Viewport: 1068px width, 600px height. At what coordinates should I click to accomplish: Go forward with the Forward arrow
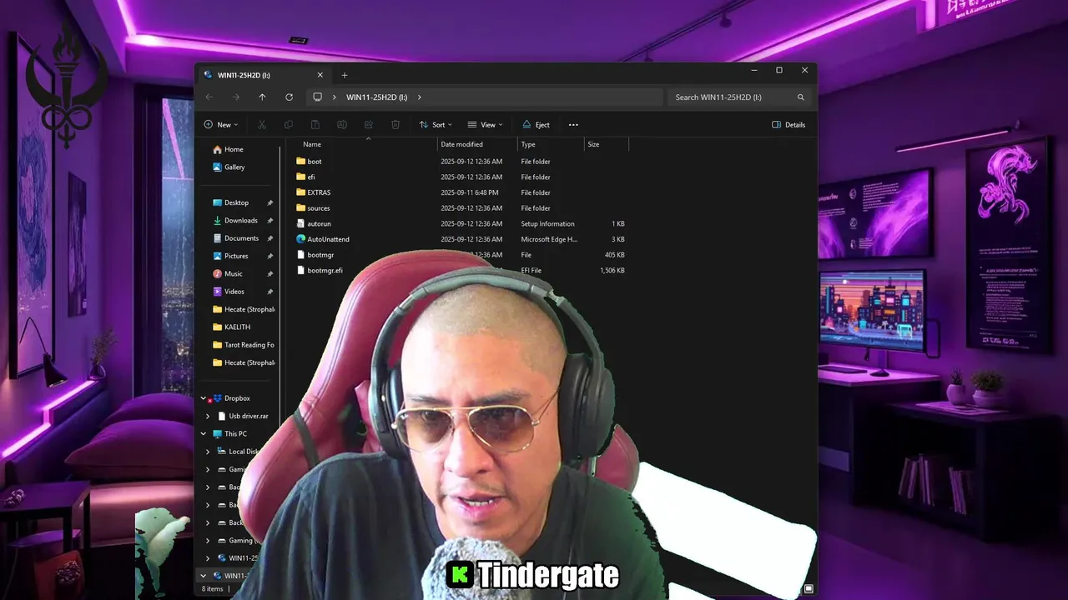pyautogui.click(x=236, y=97)
